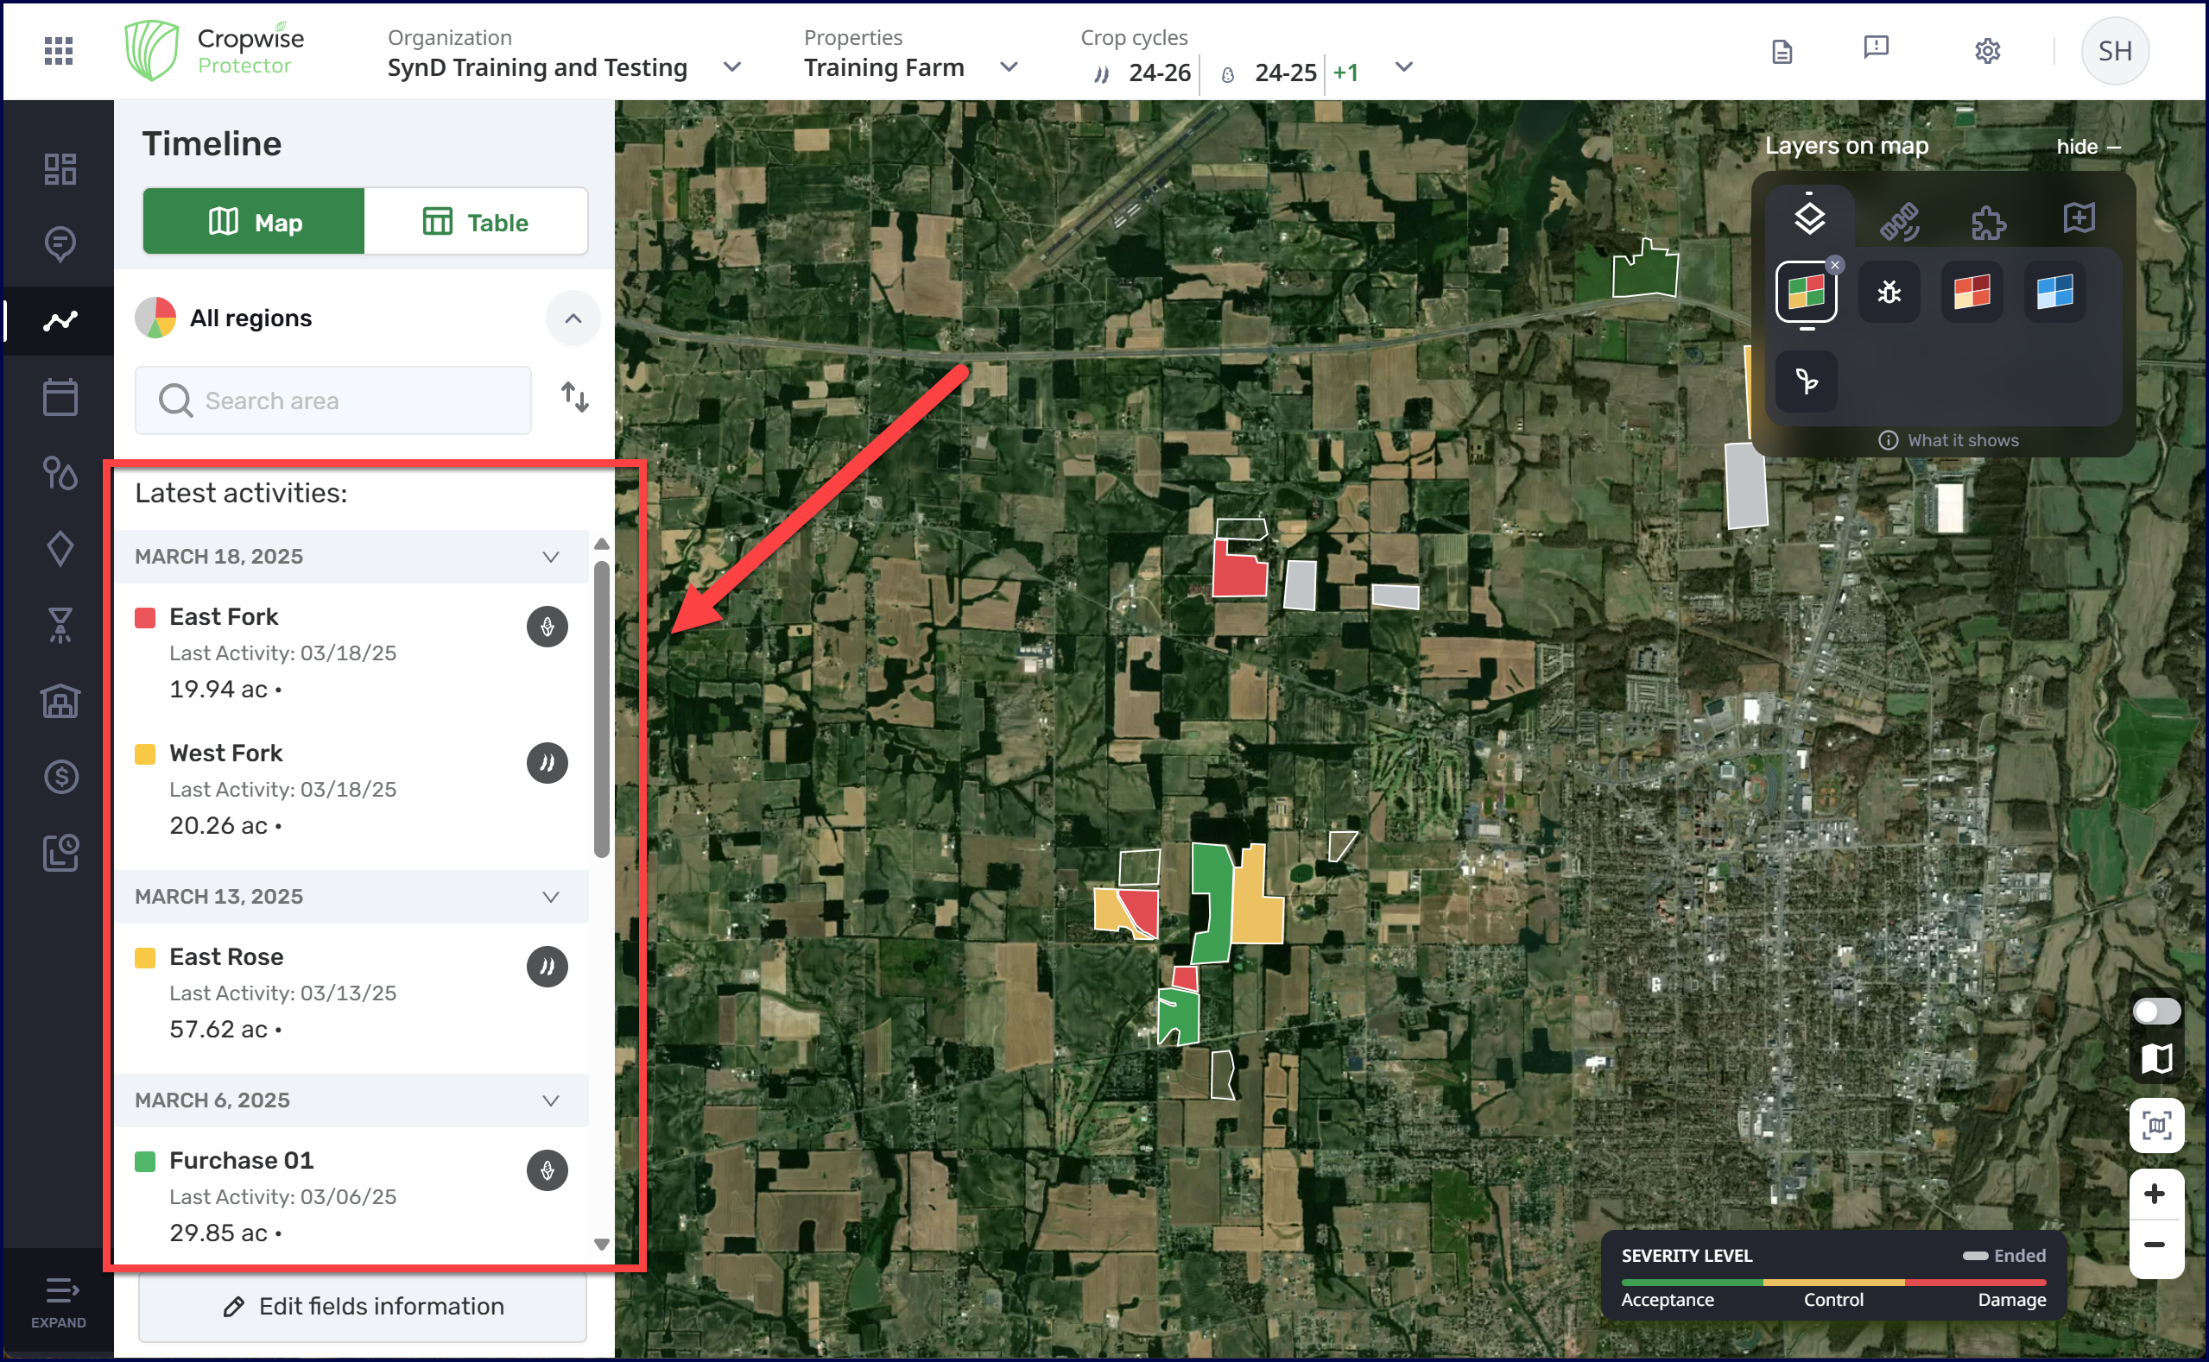Collapse the March 18, 2025 group
The width and height of the screenshot is (2209, 1362).
551,557
